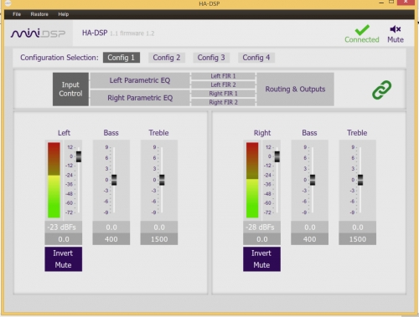Toggle Invert on the Left channel

point(63,253)
